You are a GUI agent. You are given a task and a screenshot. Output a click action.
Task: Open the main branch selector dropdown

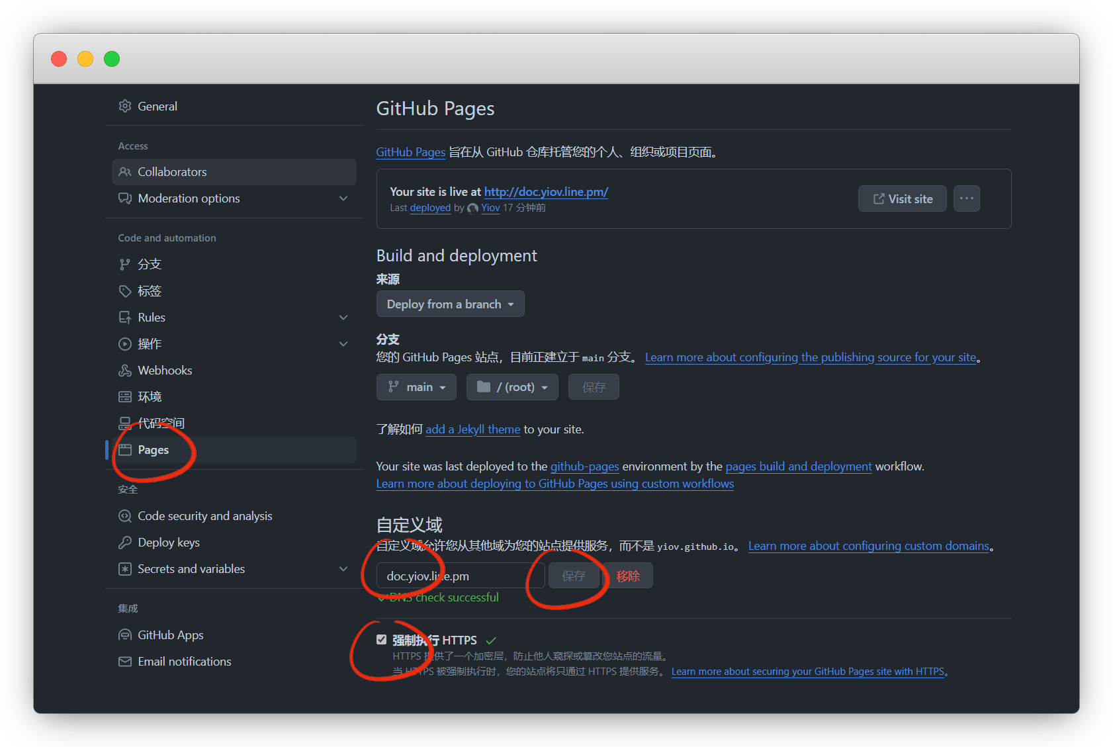pyautogui.click(x=416, y=387)
